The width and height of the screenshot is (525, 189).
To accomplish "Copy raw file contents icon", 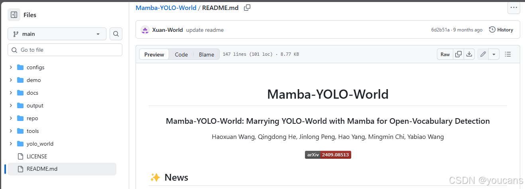I will 459,54.
